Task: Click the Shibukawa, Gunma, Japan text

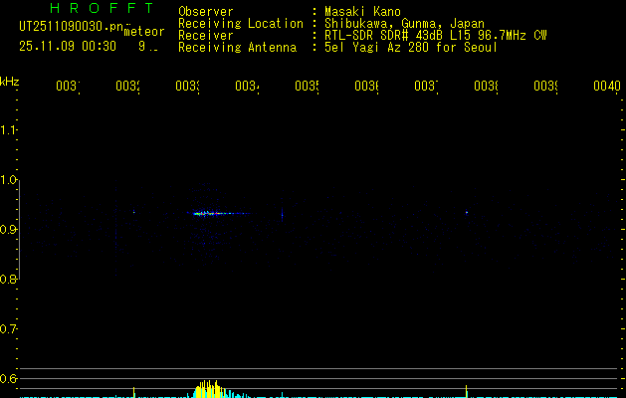Action: [404, 24]
